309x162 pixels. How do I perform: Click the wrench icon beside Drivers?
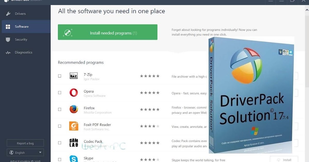click(8, 14)
